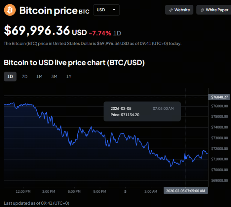Open the Website link button
The height and width of the screenshot is (207, 231).
tap(179, 10)
